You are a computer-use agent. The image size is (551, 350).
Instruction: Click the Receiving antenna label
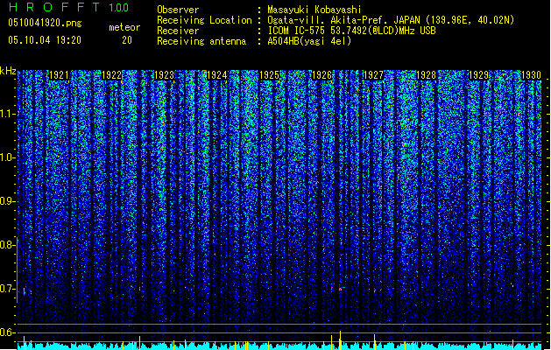pos(201,41)
